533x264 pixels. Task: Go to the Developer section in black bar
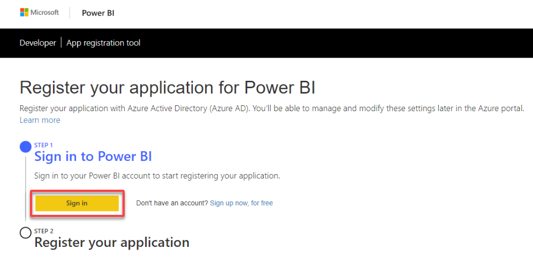point(38,43)
